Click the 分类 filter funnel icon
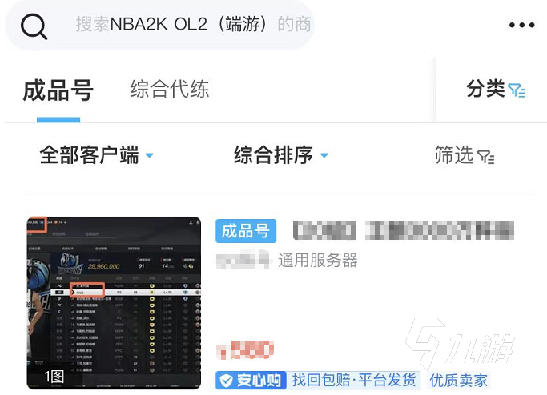Screen dimensions: 547x395 tap(517, 90)
